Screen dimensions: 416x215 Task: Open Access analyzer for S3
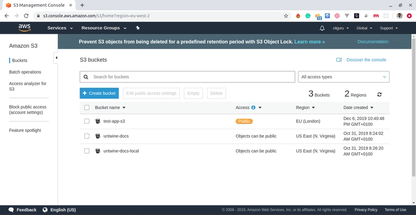28,86
